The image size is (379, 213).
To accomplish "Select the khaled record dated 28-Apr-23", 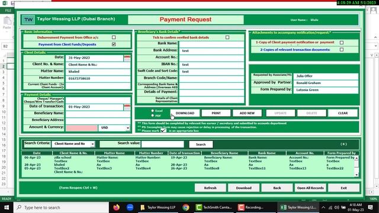I will (188, 164).
